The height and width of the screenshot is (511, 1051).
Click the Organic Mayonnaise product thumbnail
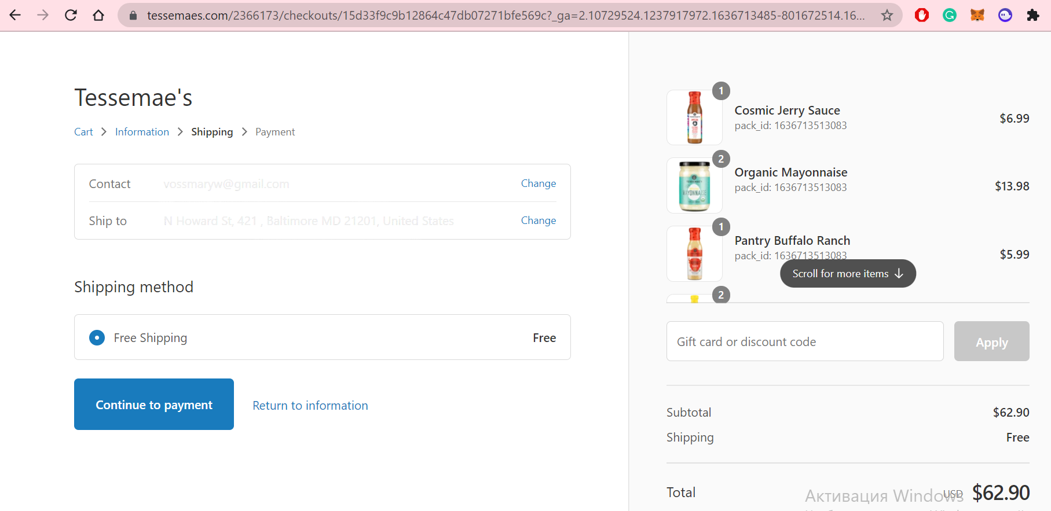pos(694,186)
